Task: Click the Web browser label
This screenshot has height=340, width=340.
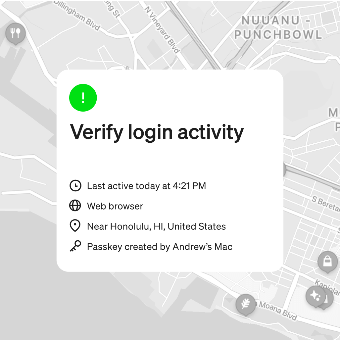Action: (115, 206)
